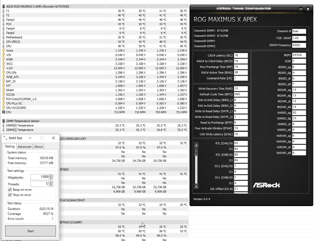The width and height of the screenshot is (314, 241).
Task: Decrease Megabytes value with down arrow
Action: pyautogui.click(x=51, y=178)
